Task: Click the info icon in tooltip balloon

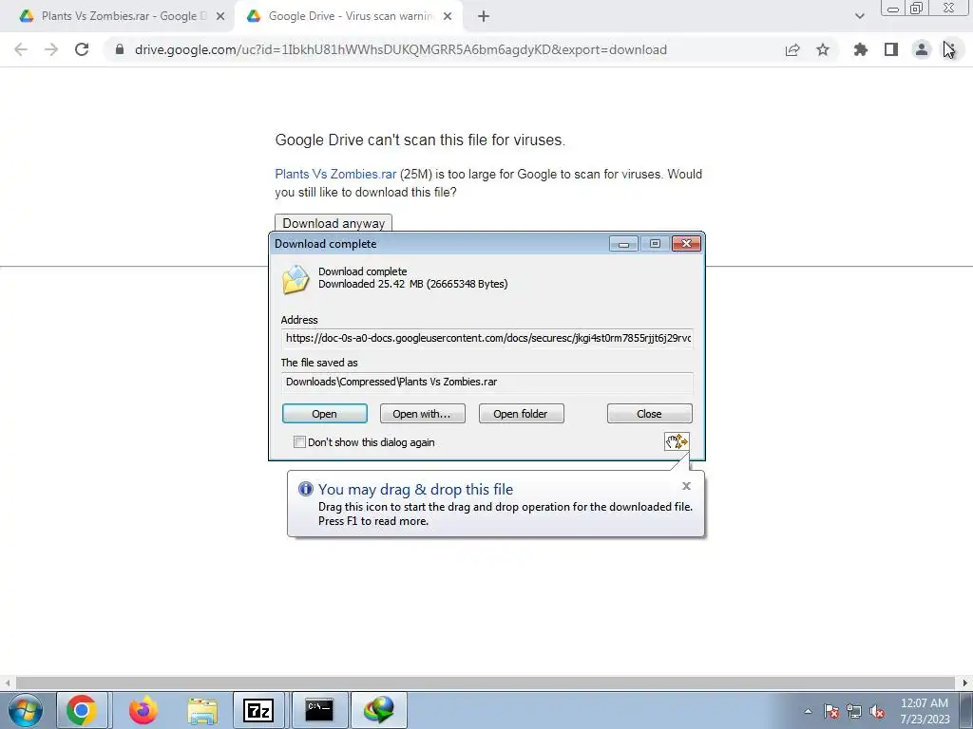Action: point(305,489)
